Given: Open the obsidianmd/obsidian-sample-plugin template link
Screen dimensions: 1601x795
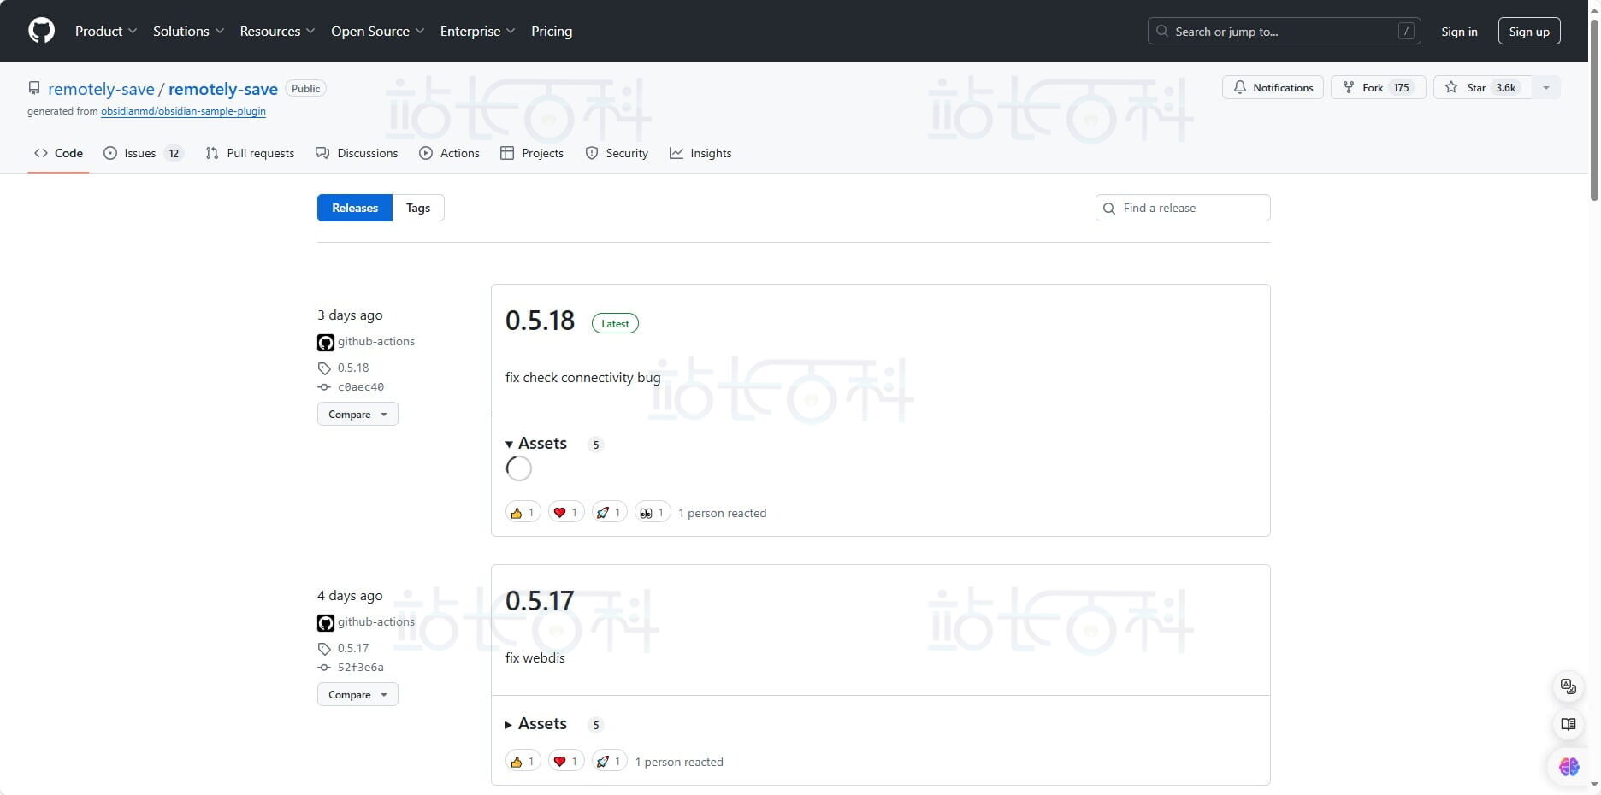Looking at the screenshot, I should pos(183,111).
